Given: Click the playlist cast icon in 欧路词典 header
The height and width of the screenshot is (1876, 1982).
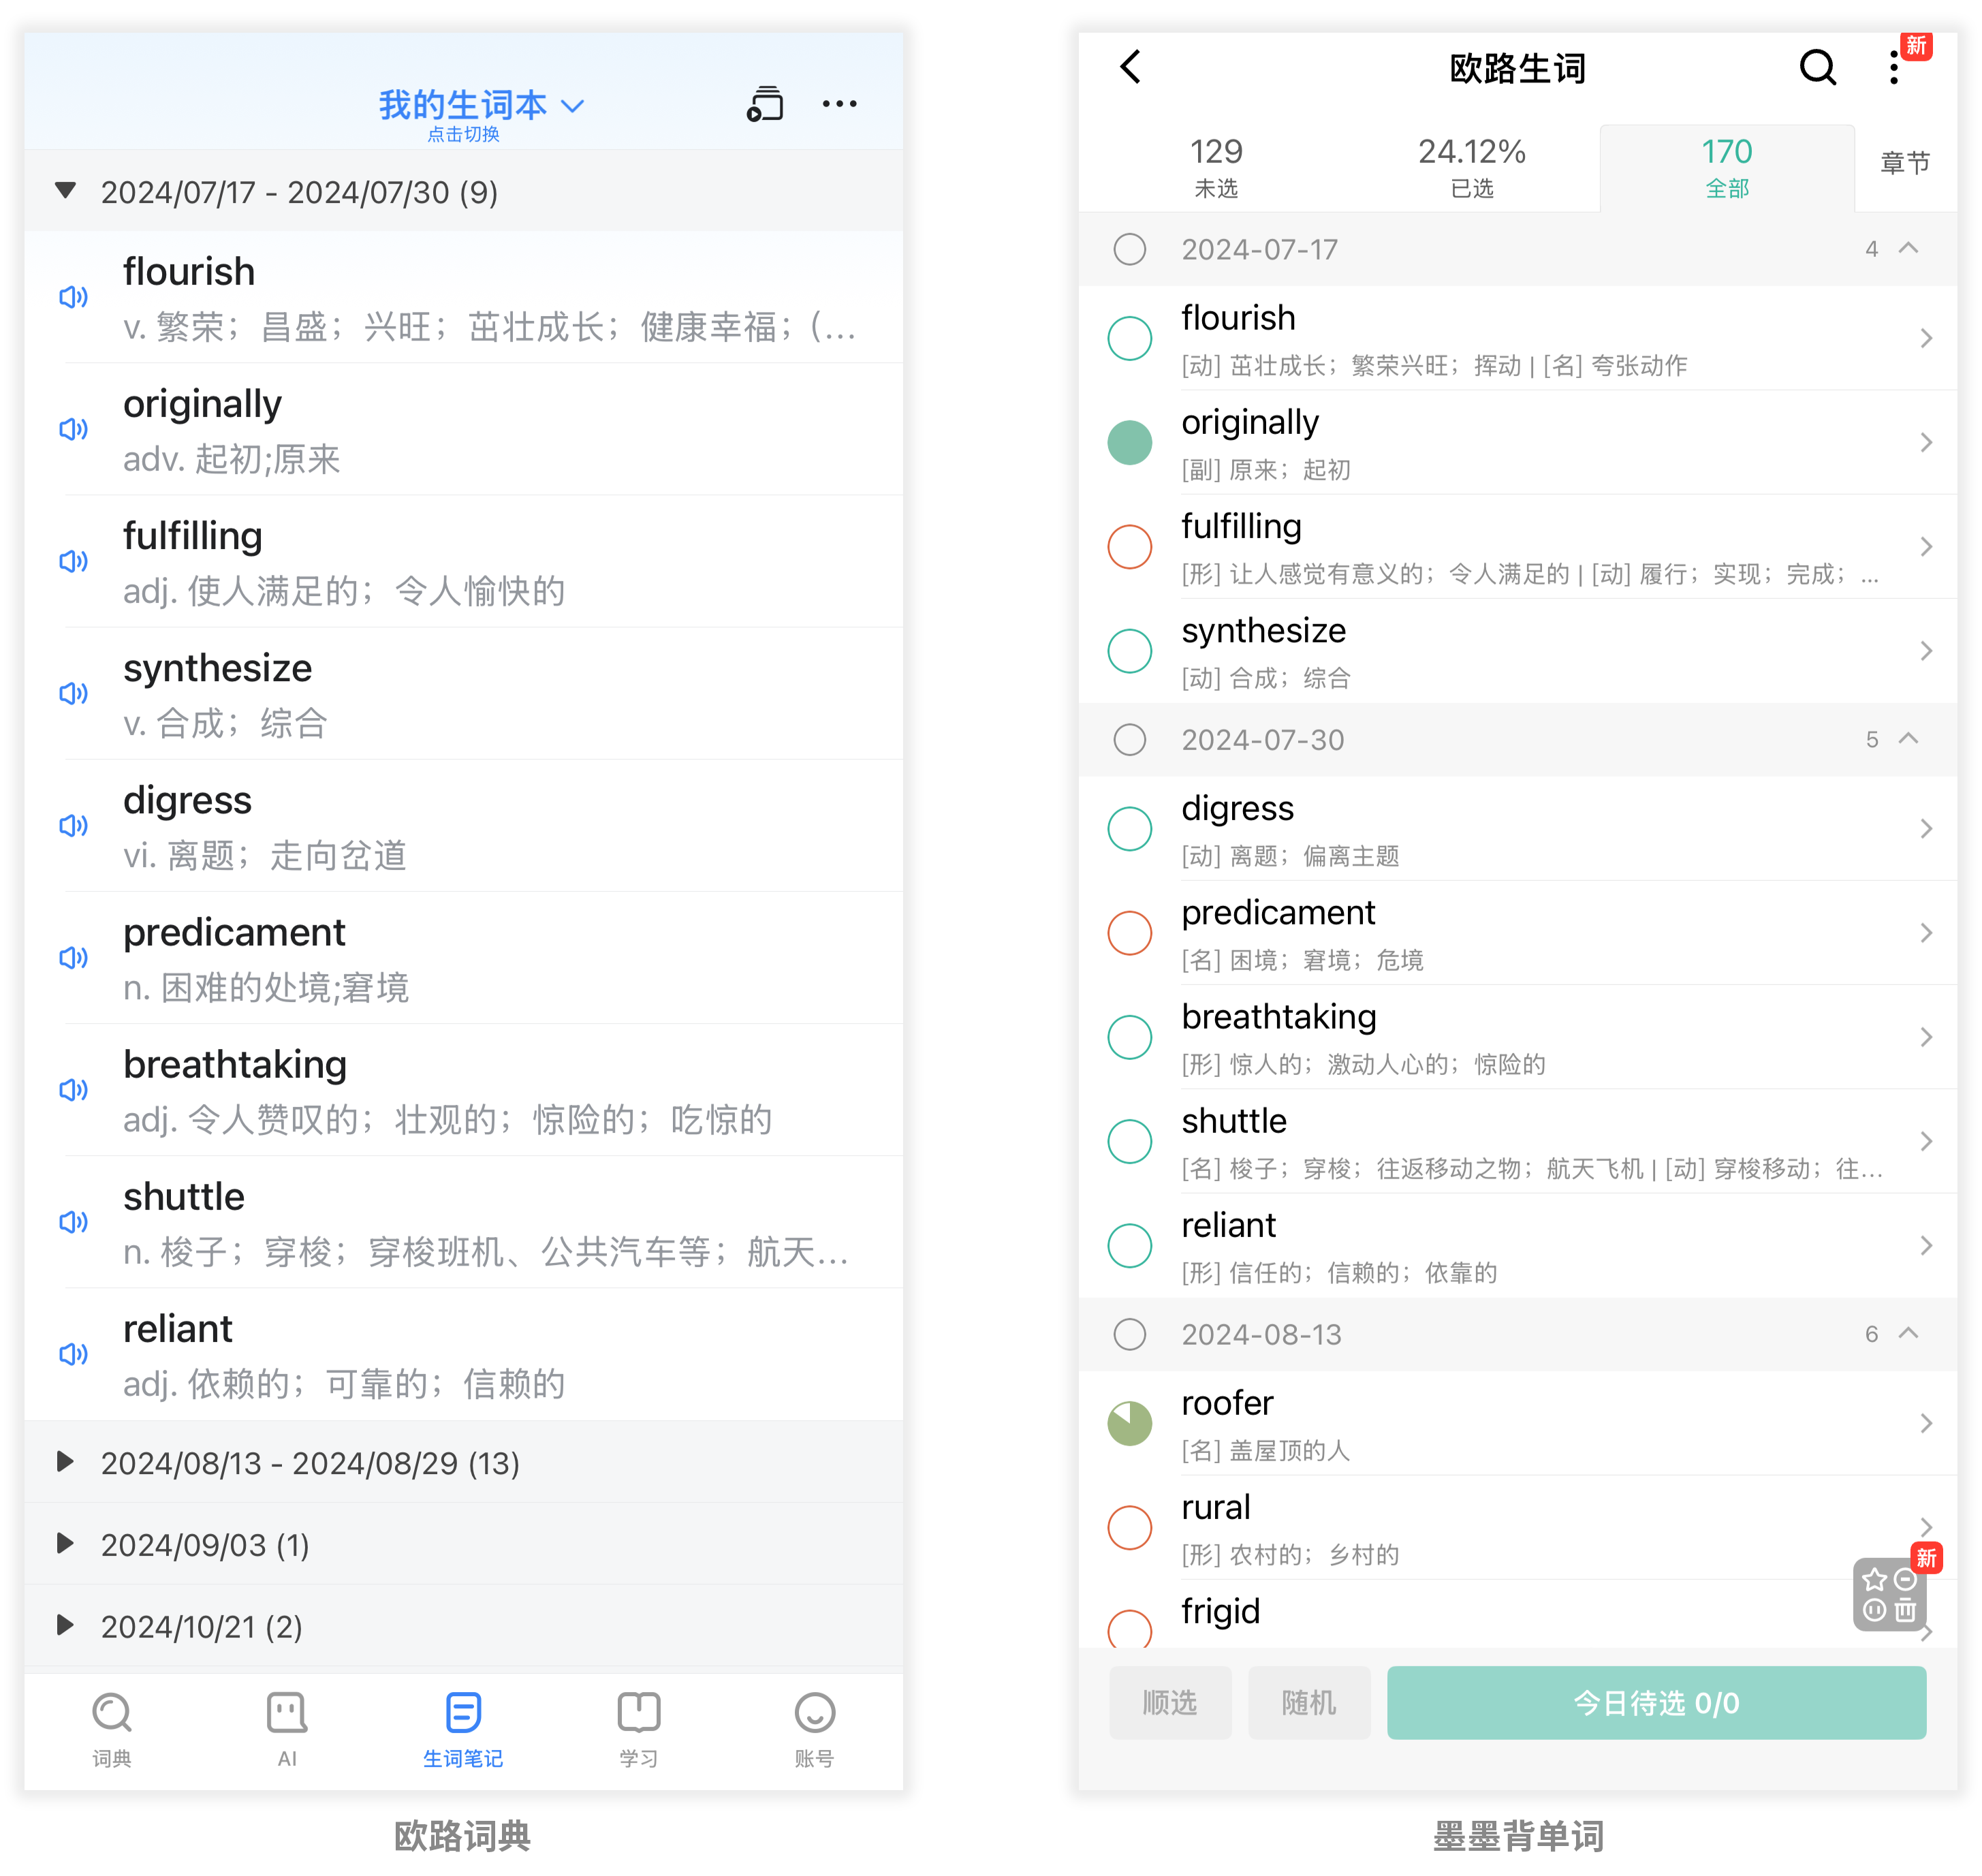Looking at the screenshot, I should point(765,104).
